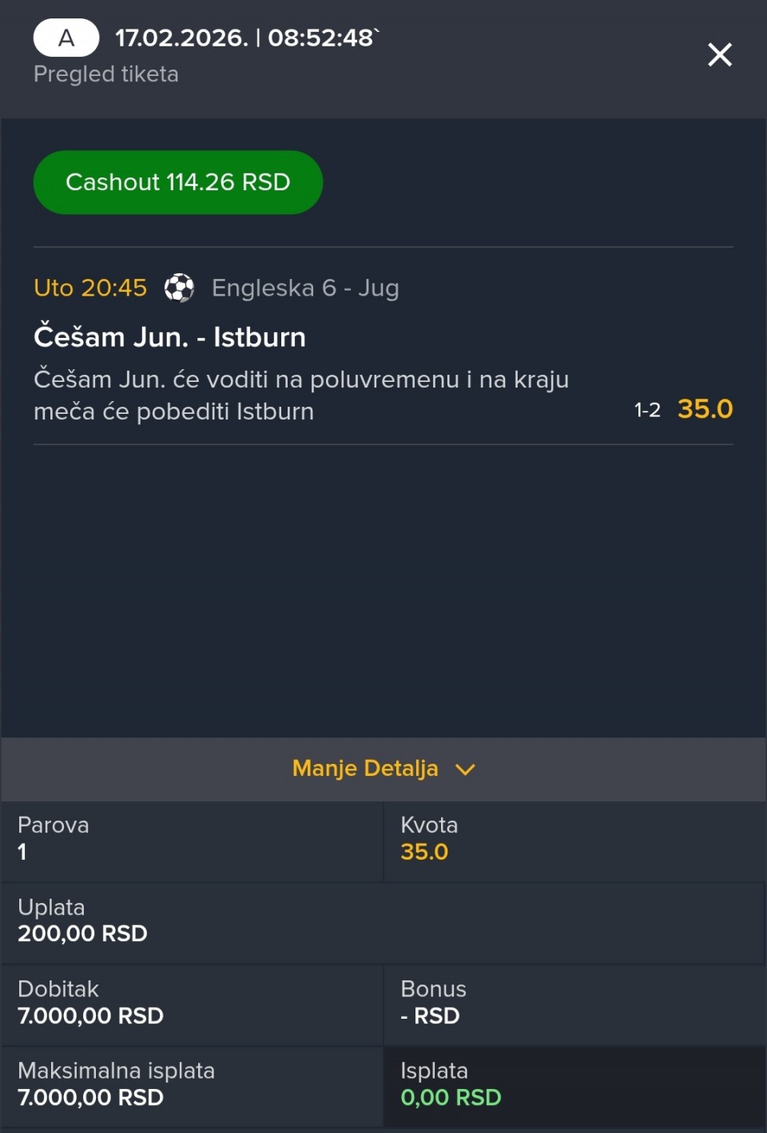
Task: Click the soccer ball sport icon
Action: click(179, 288)
